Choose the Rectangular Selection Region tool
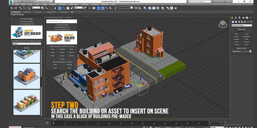This screenshot has height=128, width=257. pos(51,8)
